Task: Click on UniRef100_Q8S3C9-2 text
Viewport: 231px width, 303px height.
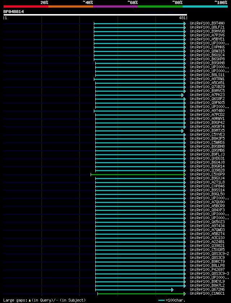Action: point(210,254)
